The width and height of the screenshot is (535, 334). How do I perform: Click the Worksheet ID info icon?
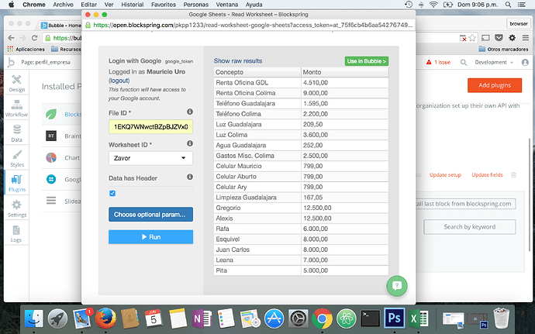(x=190, y=143)
